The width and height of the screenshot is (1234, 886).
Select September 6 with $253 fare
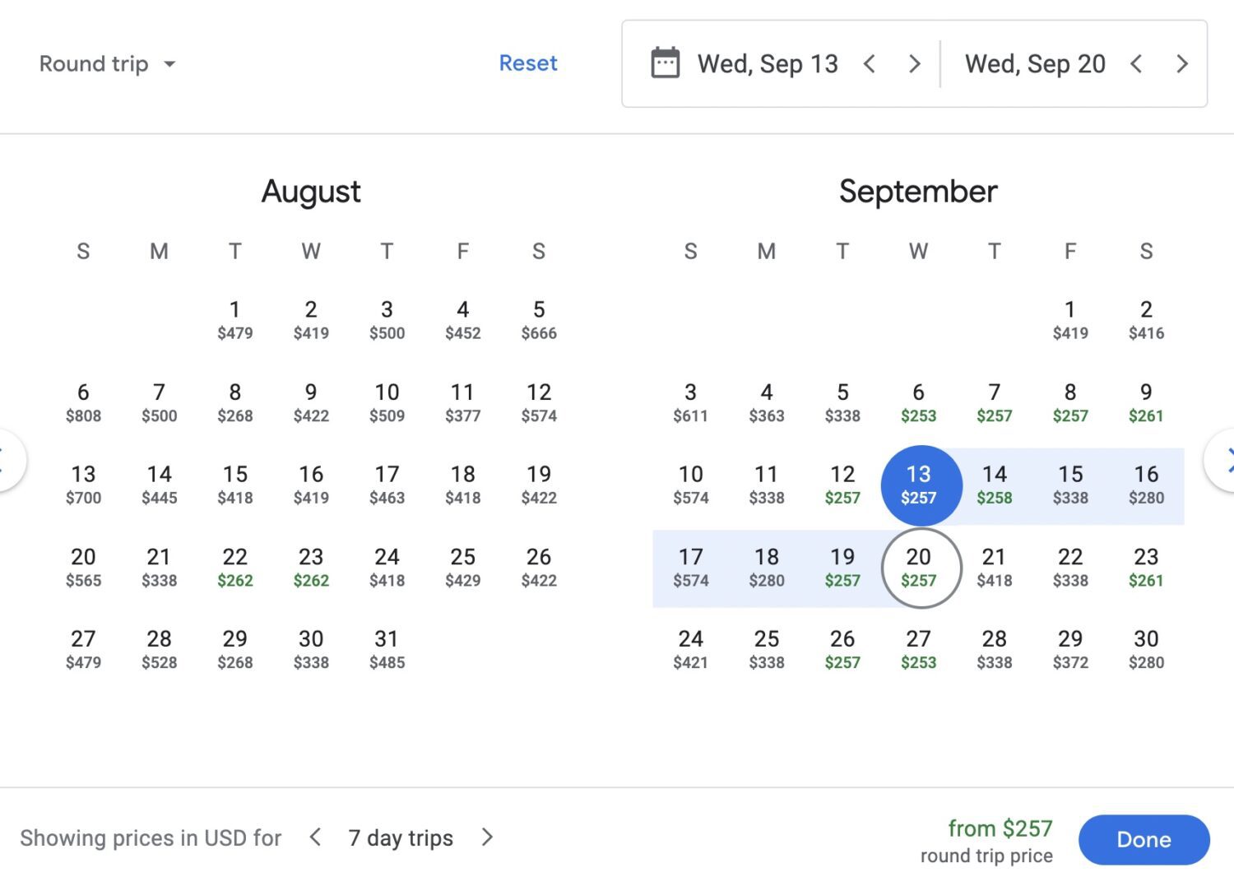pyautogui.click(x=918, y=403)
